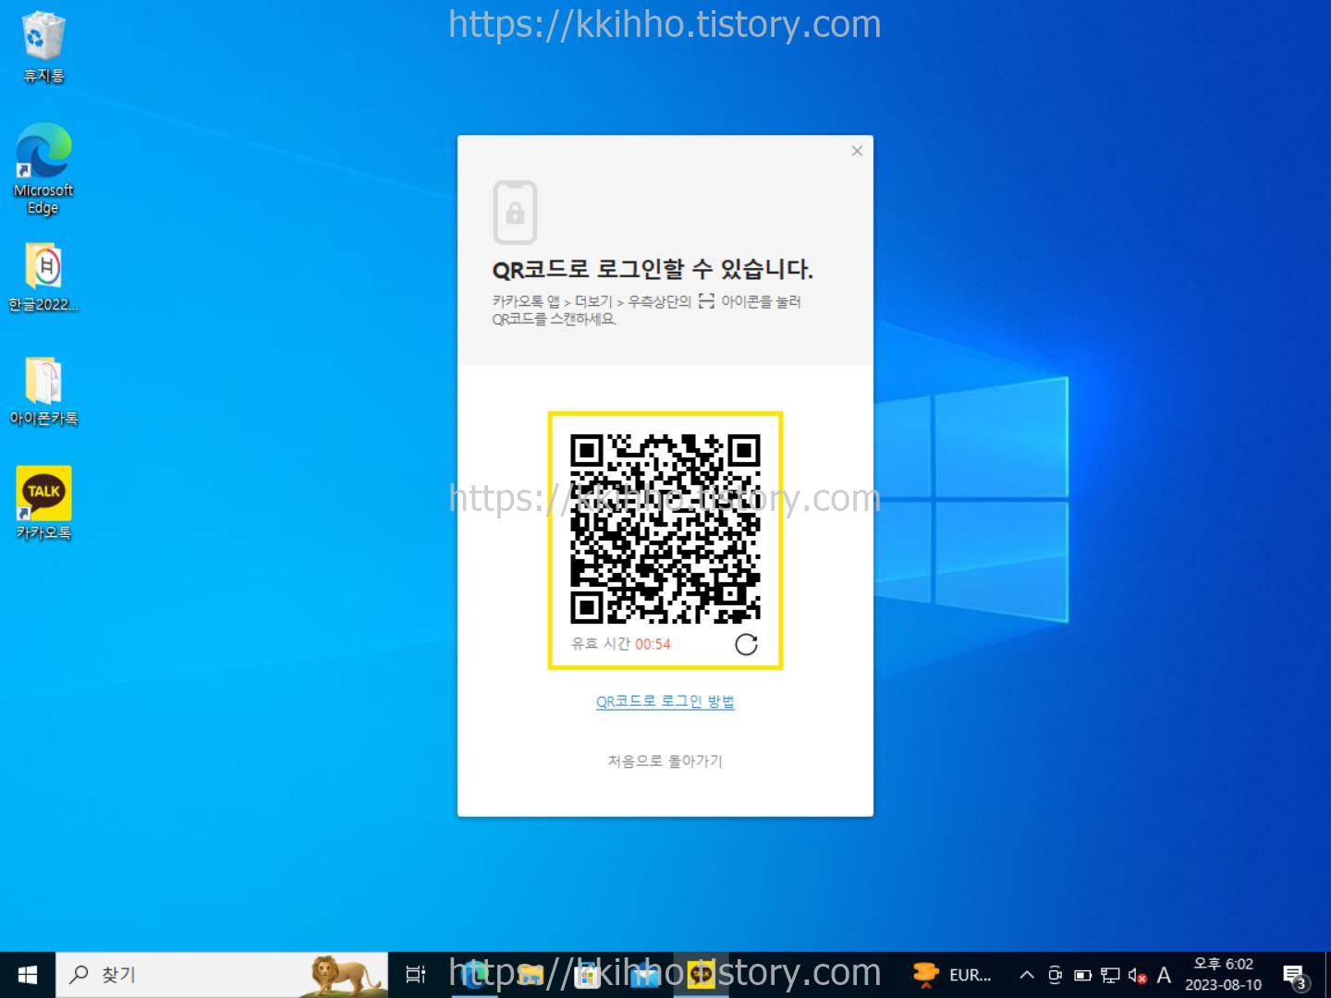The height and width of the screenshot is (998, 1331).
Task: Click the battery status tray icon
Action: (1082, 975)
